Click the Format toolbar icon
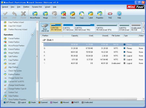 click(x=72, y=15)
